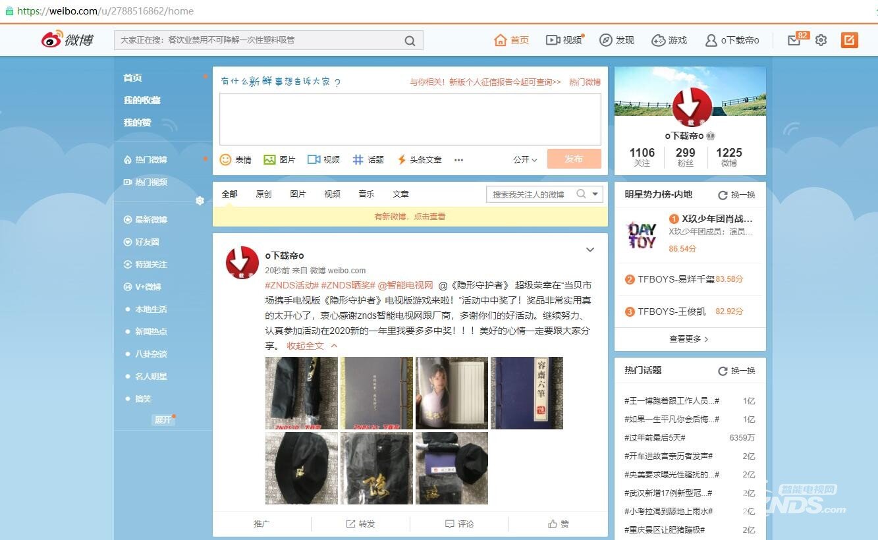Open the messages envelope icon
Viewport: 878px width, 540px height.
(x=794, y=40)
